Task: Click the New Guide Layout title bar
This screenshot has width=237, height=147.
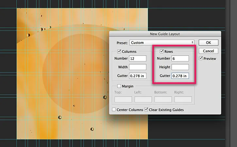Action: [x=165, y=34]
